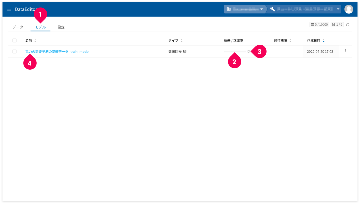Switch to the データ tab
Image resolution: width=360 pixels, height=204 pixels.
click(18, 27)
